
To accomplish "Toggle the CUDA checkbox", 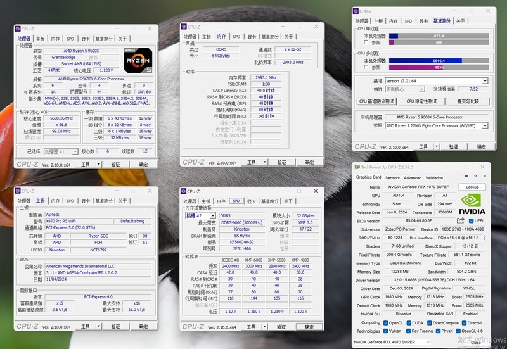I will point(409,323).
